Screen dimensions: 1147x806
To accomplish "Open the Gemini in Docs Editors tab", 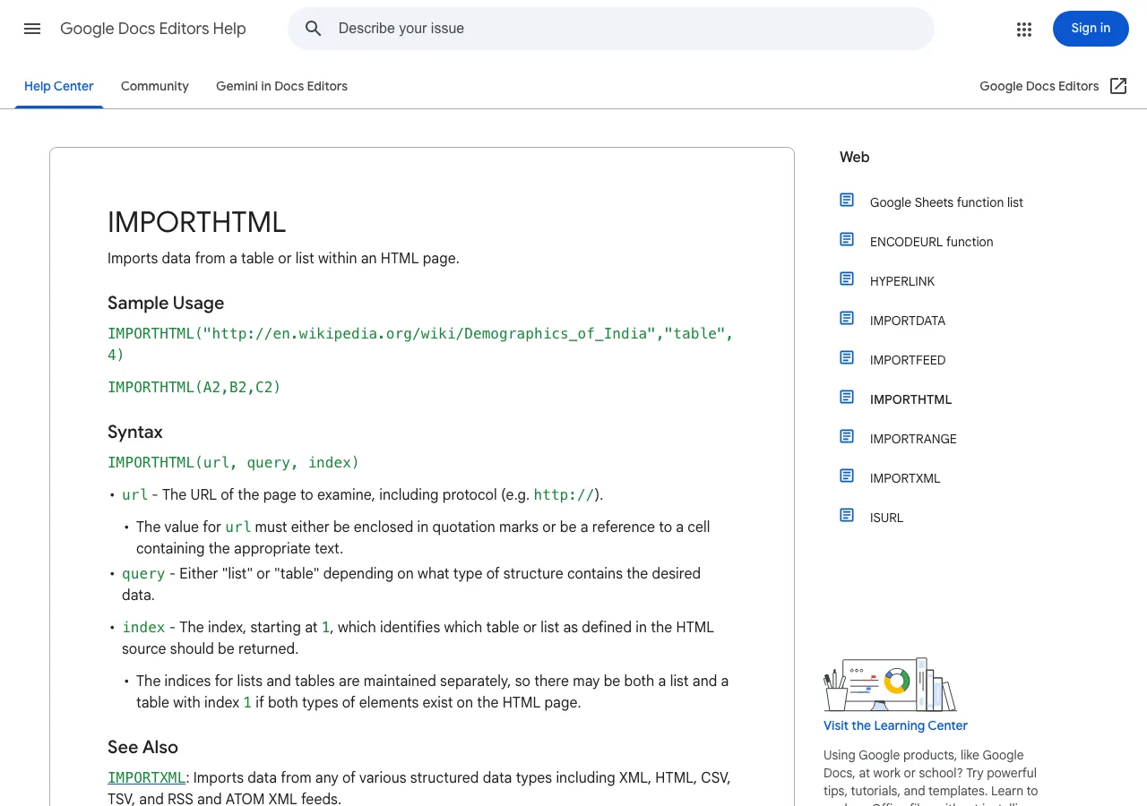I will pyautogui.click(x=281, y=86).
